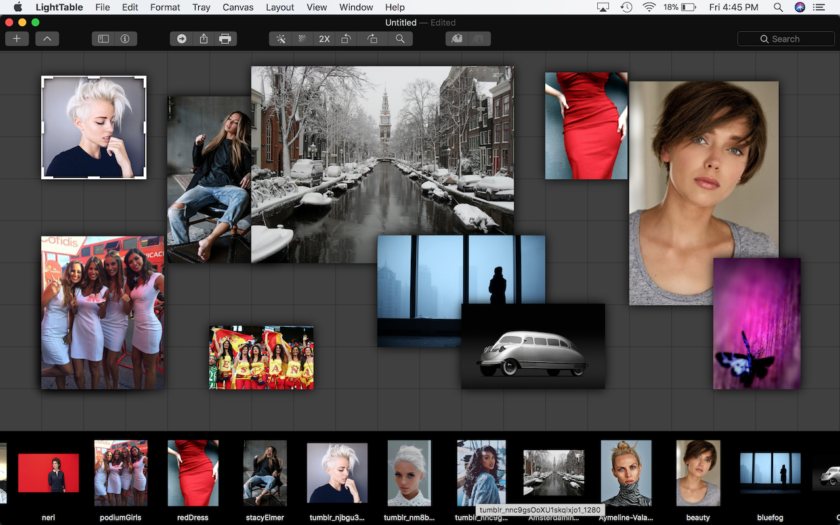Click the magnifier zoom tool

(400, 39)
